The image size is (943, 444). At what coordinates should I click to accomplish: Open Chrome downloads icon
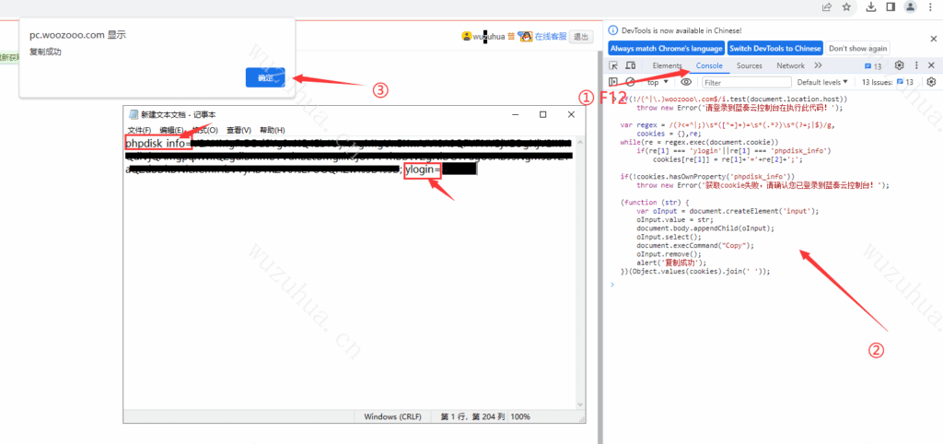(870, 6)
